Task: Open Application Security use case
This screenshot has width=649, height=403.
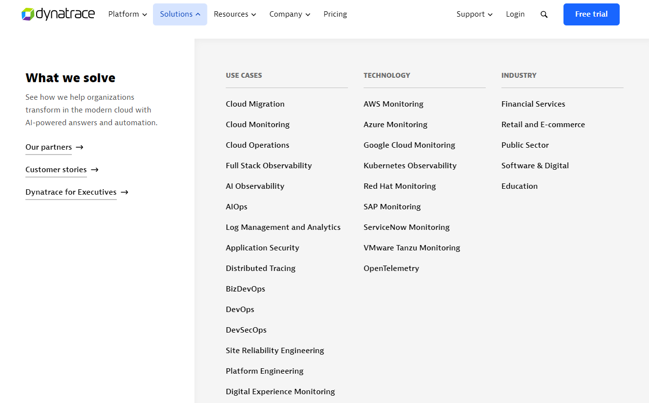Action: coord(262,248)
